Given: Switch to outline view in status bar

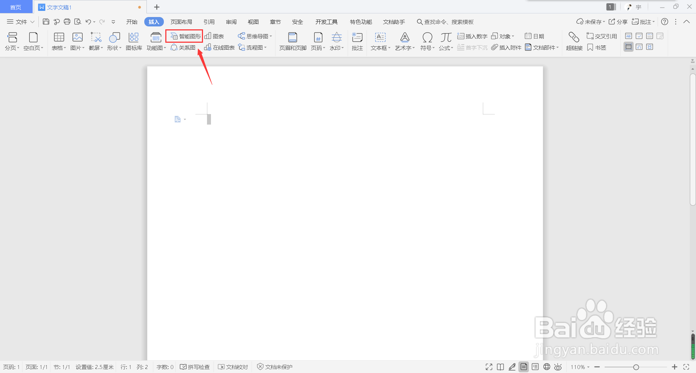Looking at the screenshot, I should coord(535,367).
